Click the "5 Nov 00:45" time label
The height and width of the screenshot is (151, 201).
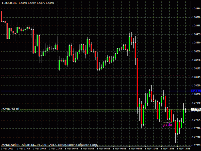[71, 149]
